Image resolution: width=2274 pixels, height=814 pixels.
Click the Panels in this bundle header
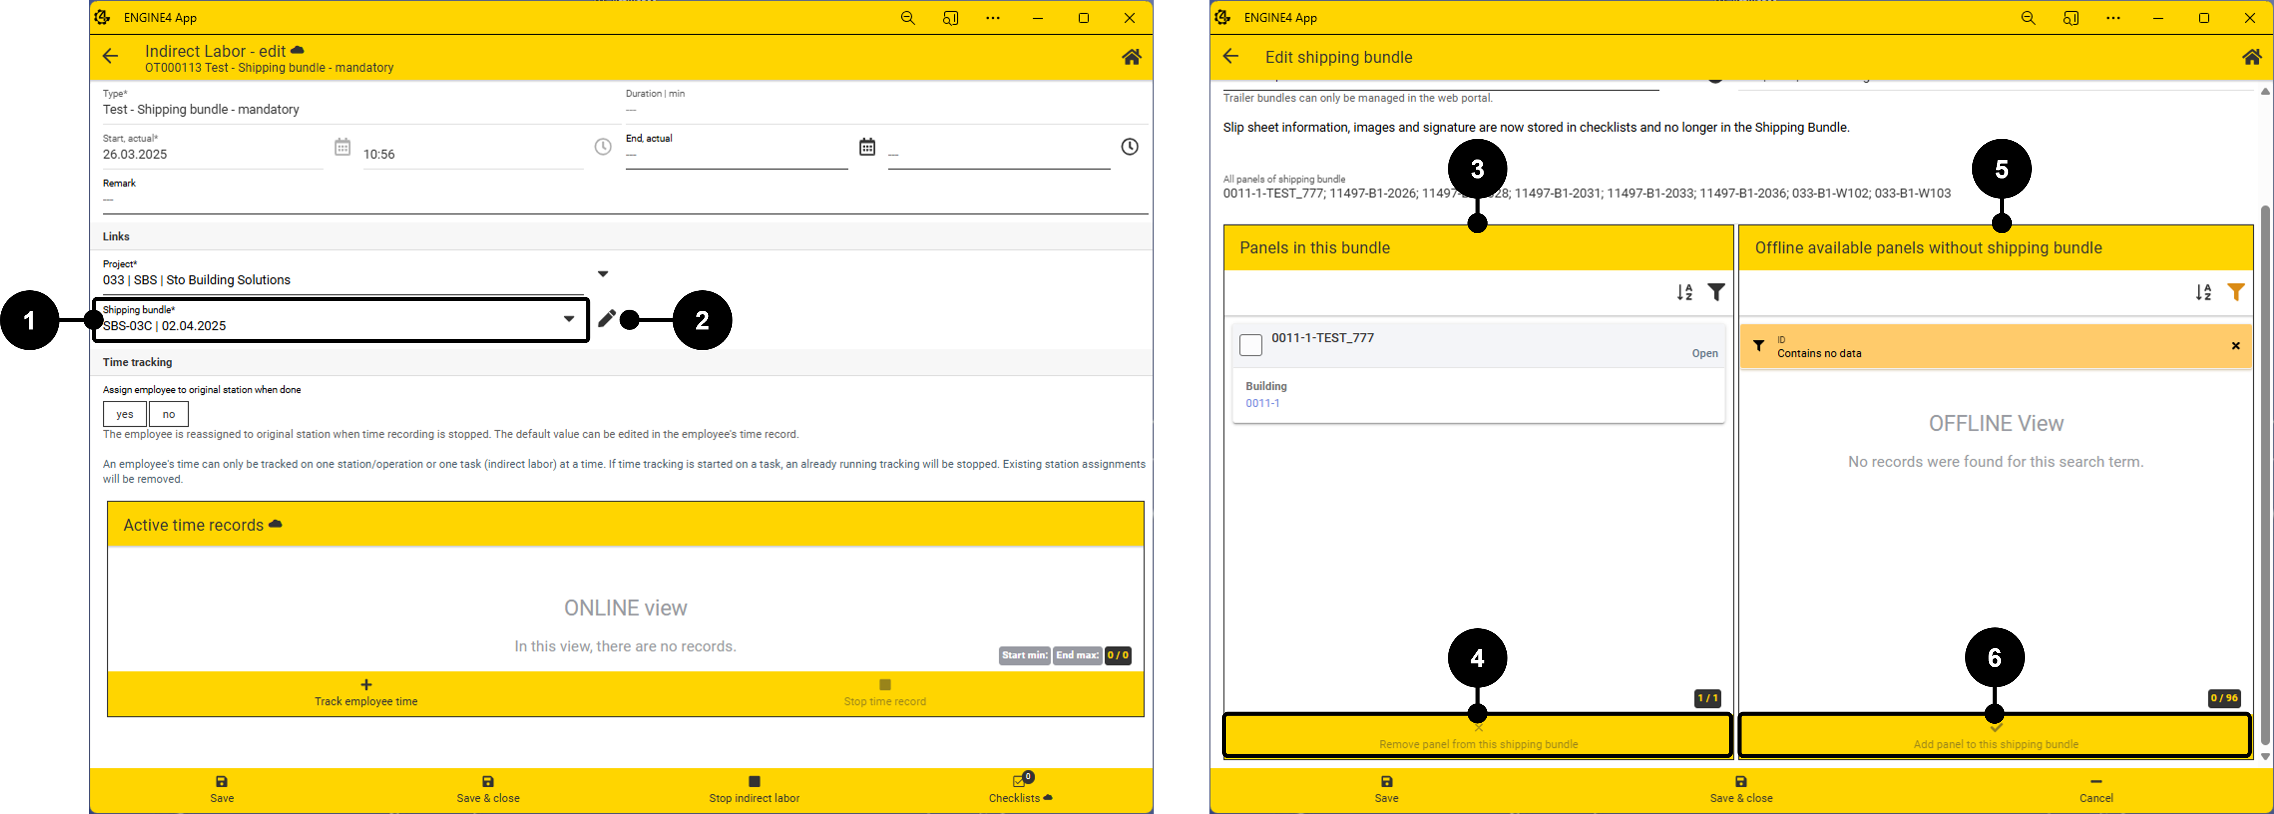click(1479, 248)
